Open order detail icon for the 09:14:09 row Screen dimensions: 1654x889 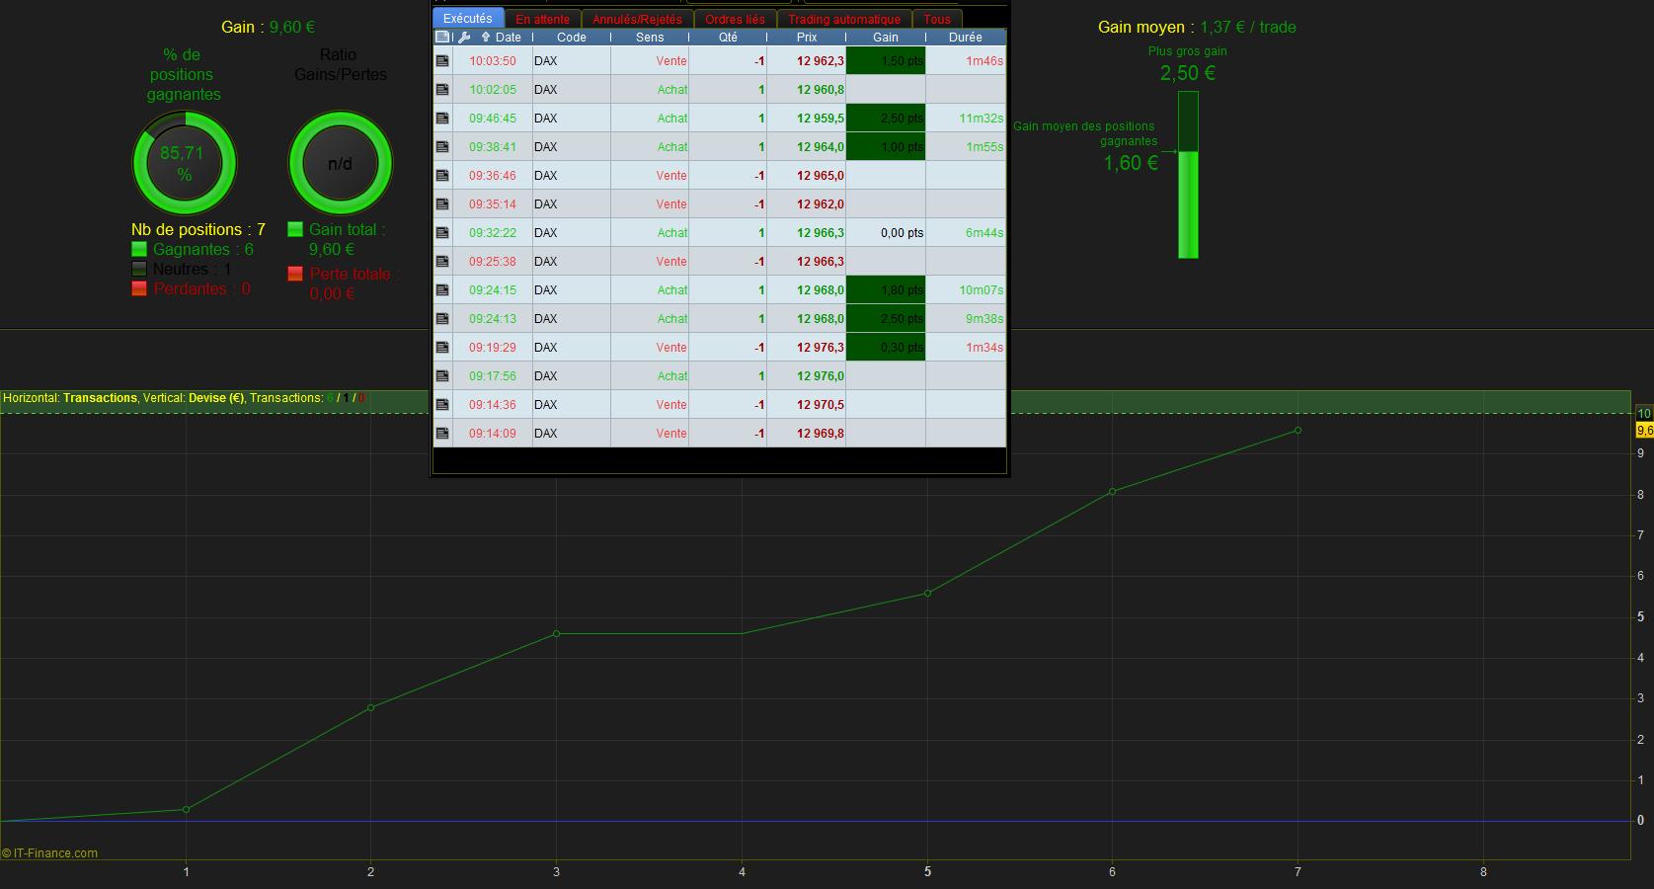pos(442,434)
